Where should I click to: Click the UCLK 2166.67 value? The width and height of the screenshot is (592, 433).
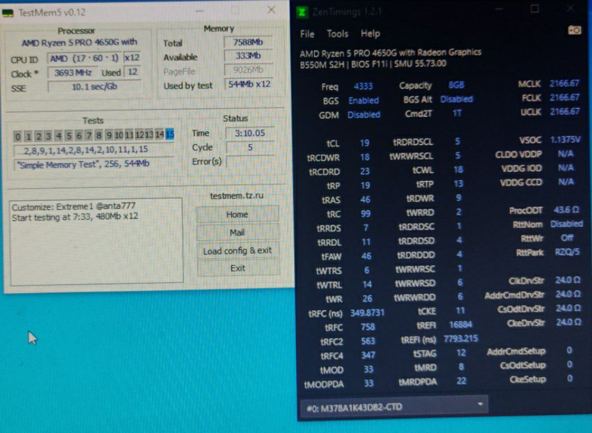565,111
